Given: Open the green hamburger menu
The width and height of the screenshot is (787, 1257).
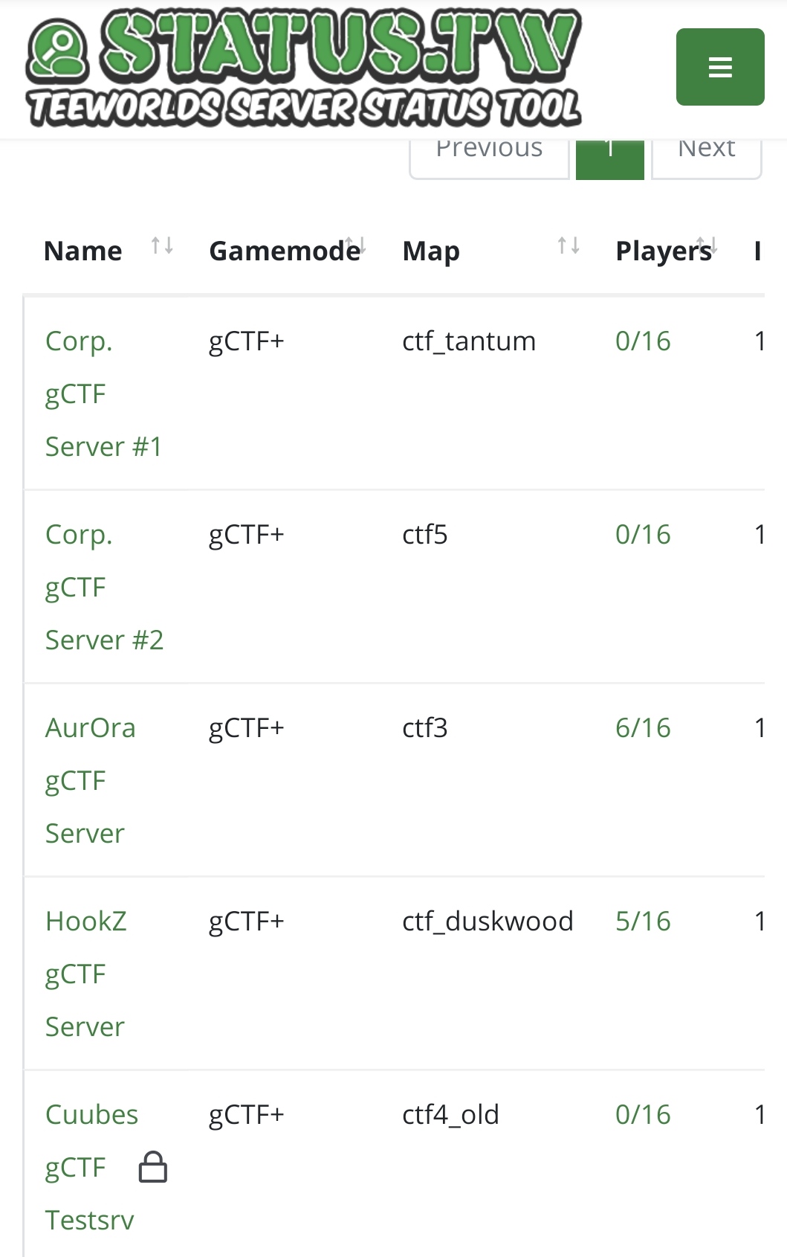Looking at the screenshot, I should (720, 67).
